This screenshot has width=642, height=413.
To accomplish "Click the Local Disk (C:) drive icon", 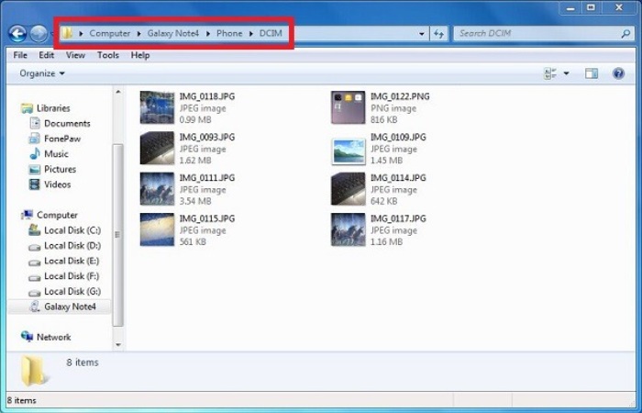I will 35,230.
